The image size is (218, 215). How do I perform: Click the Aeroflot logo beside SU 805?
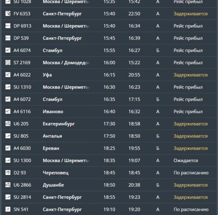click(8, 136)
